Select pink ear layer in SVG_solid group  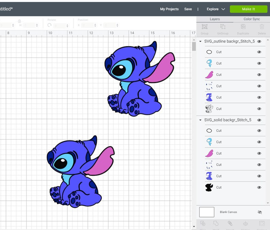click(x=235, y=153)
